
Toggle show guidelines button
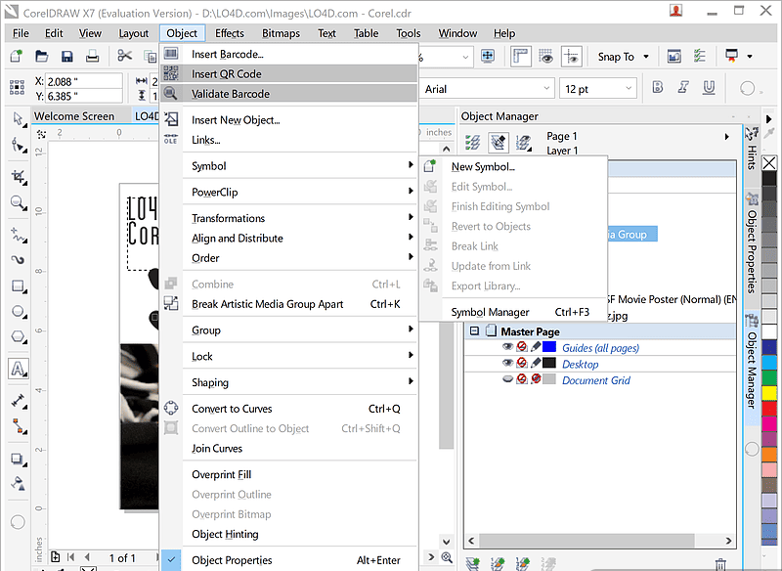click(572, 57)
